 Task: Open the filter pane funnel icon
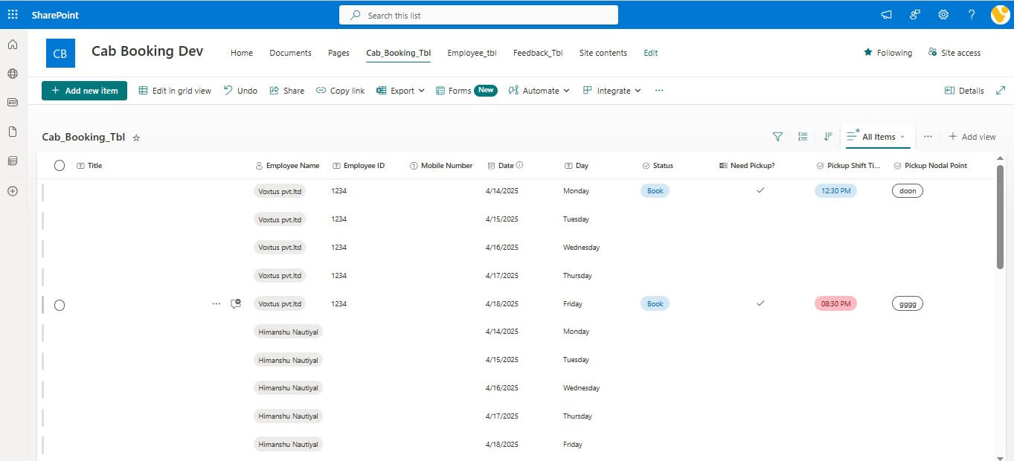coord(777,137)
